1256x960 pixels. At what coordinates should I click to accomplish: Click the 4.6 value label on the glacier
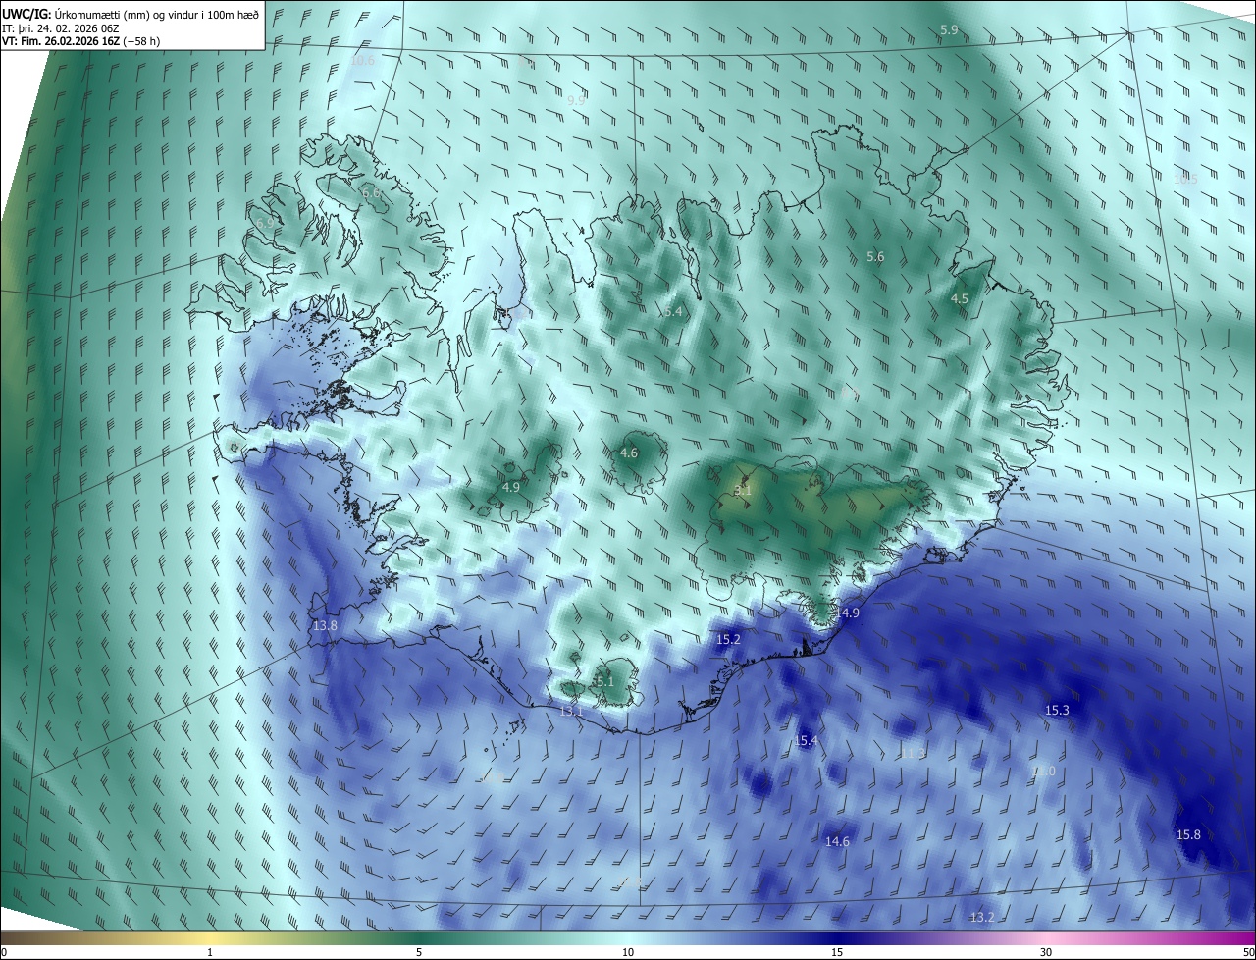629,453
